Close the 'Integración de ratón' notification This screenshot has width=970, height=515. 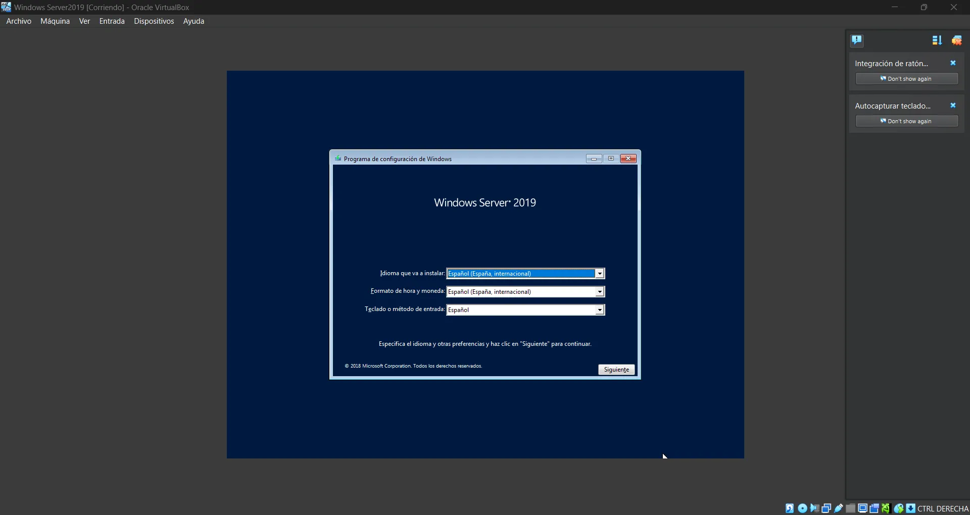point(953,63)
